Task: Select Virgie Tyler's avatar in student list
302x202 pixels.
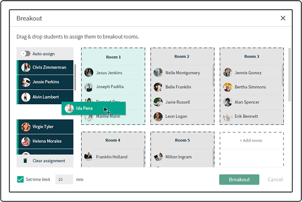Action: click(26, 127)
